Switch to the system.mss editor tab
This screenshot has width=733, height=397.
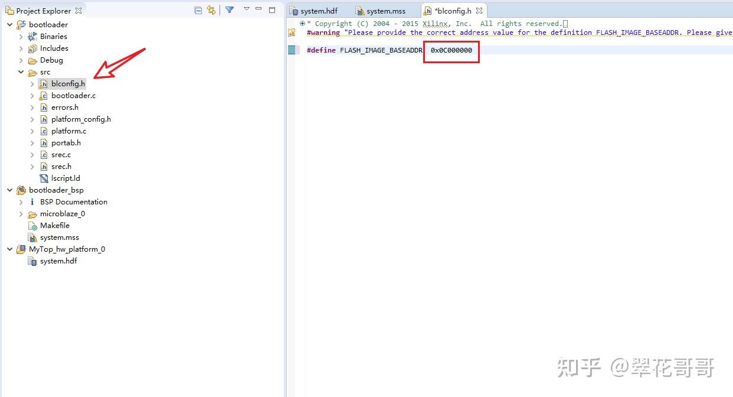point(386,11)
